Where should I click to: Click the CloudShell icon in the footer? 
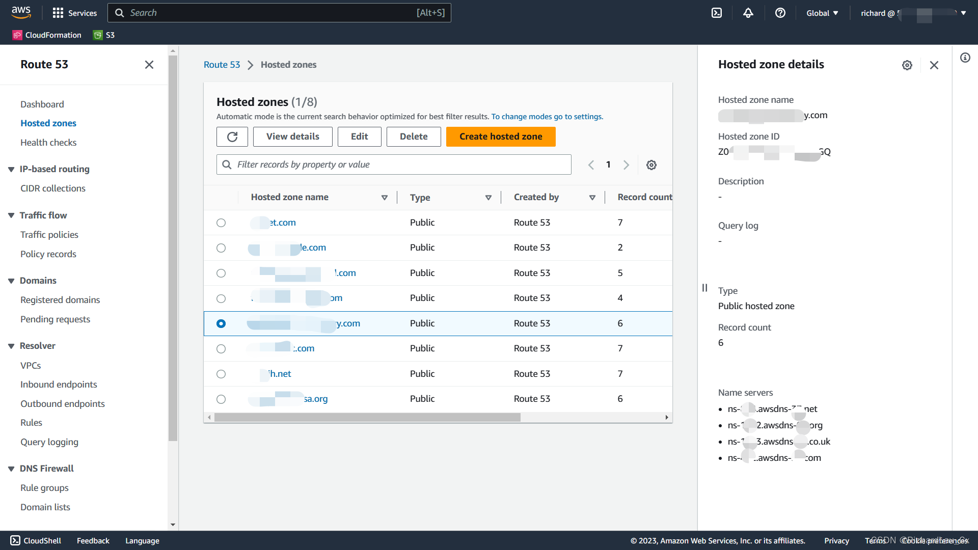click(15, 540)
